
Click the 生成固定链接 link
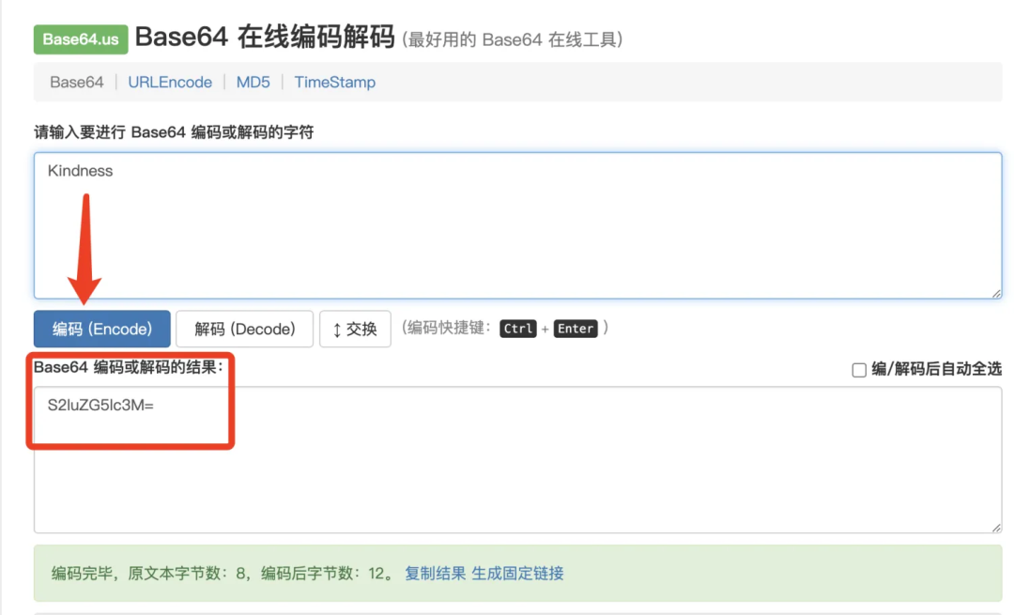pyautogui.click(x=518, y=574)
